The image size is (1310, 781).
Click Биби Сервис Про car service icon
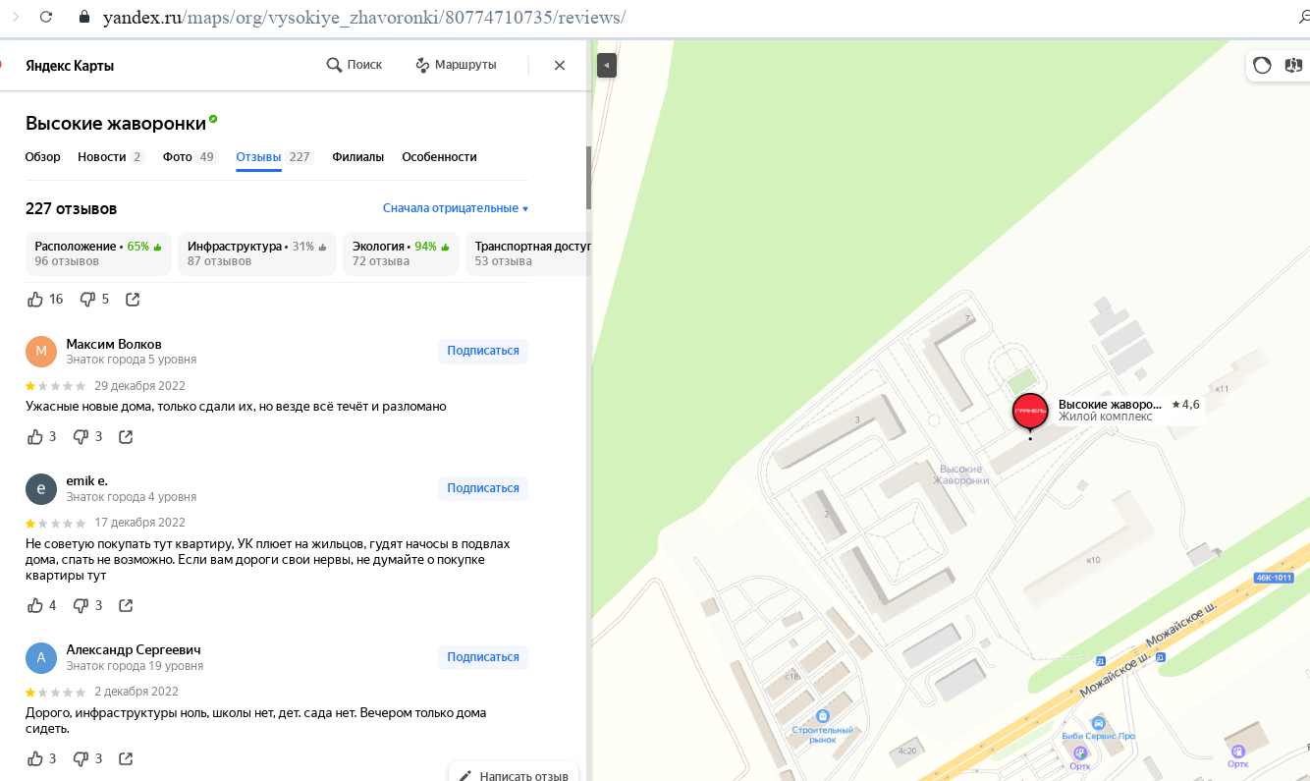coord(1098,723)
